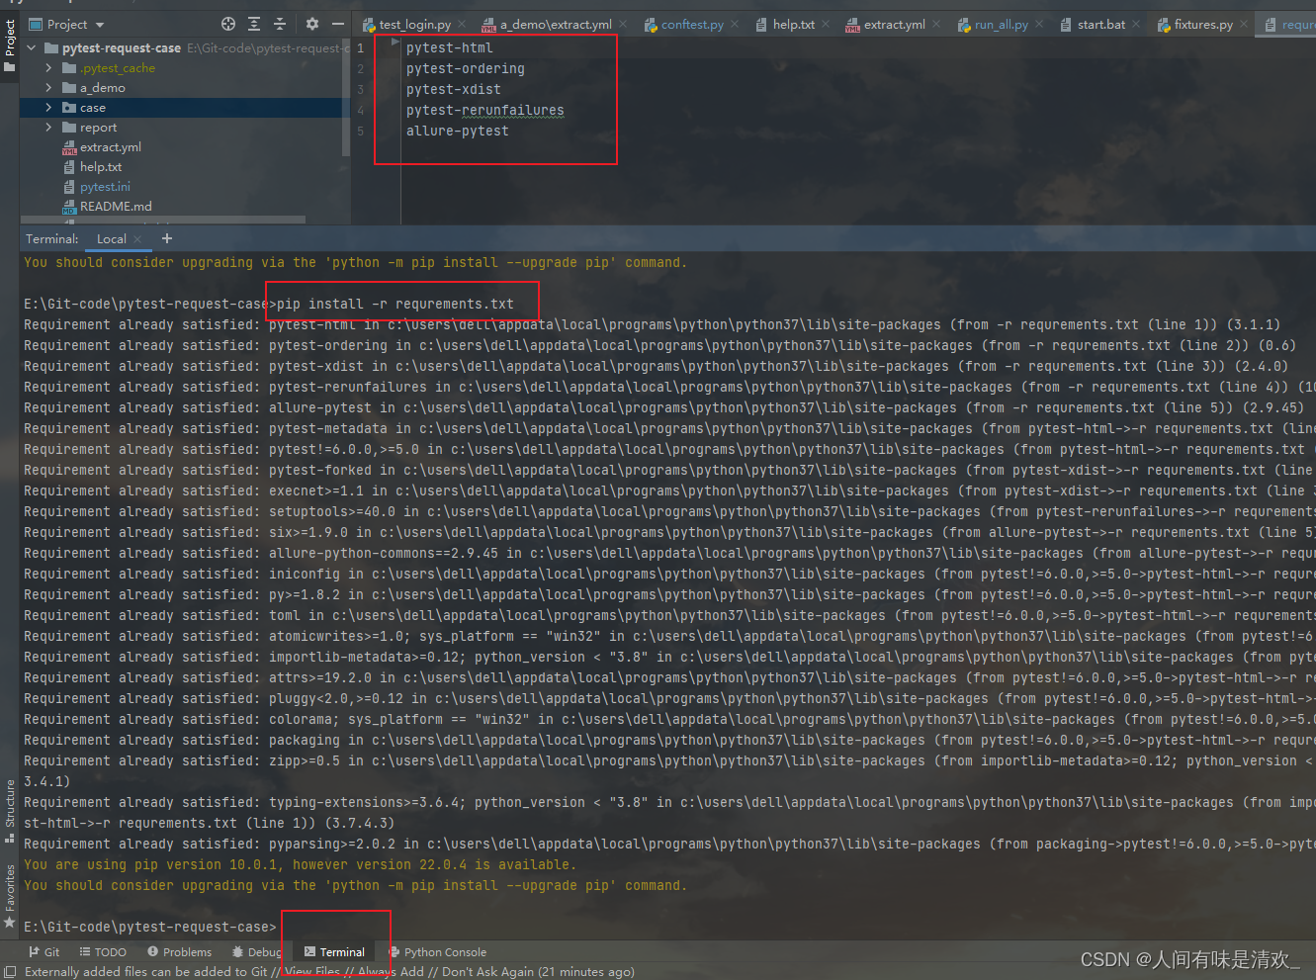Click line 3 'pytest-xdist' in editor
The image size is (1316, 980).
[x=454, y=89]
